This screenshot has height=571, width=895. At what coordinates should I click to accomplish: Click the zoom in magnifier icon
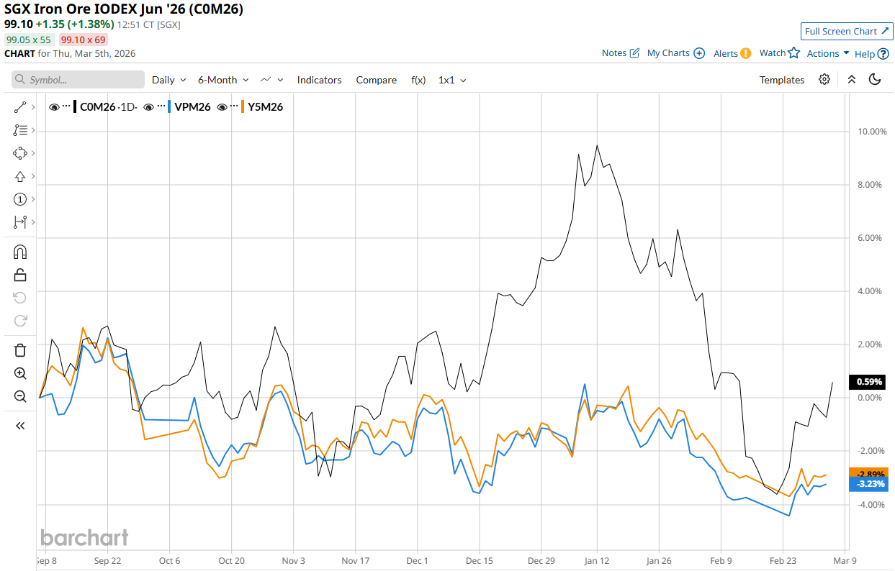coord(20,373)
